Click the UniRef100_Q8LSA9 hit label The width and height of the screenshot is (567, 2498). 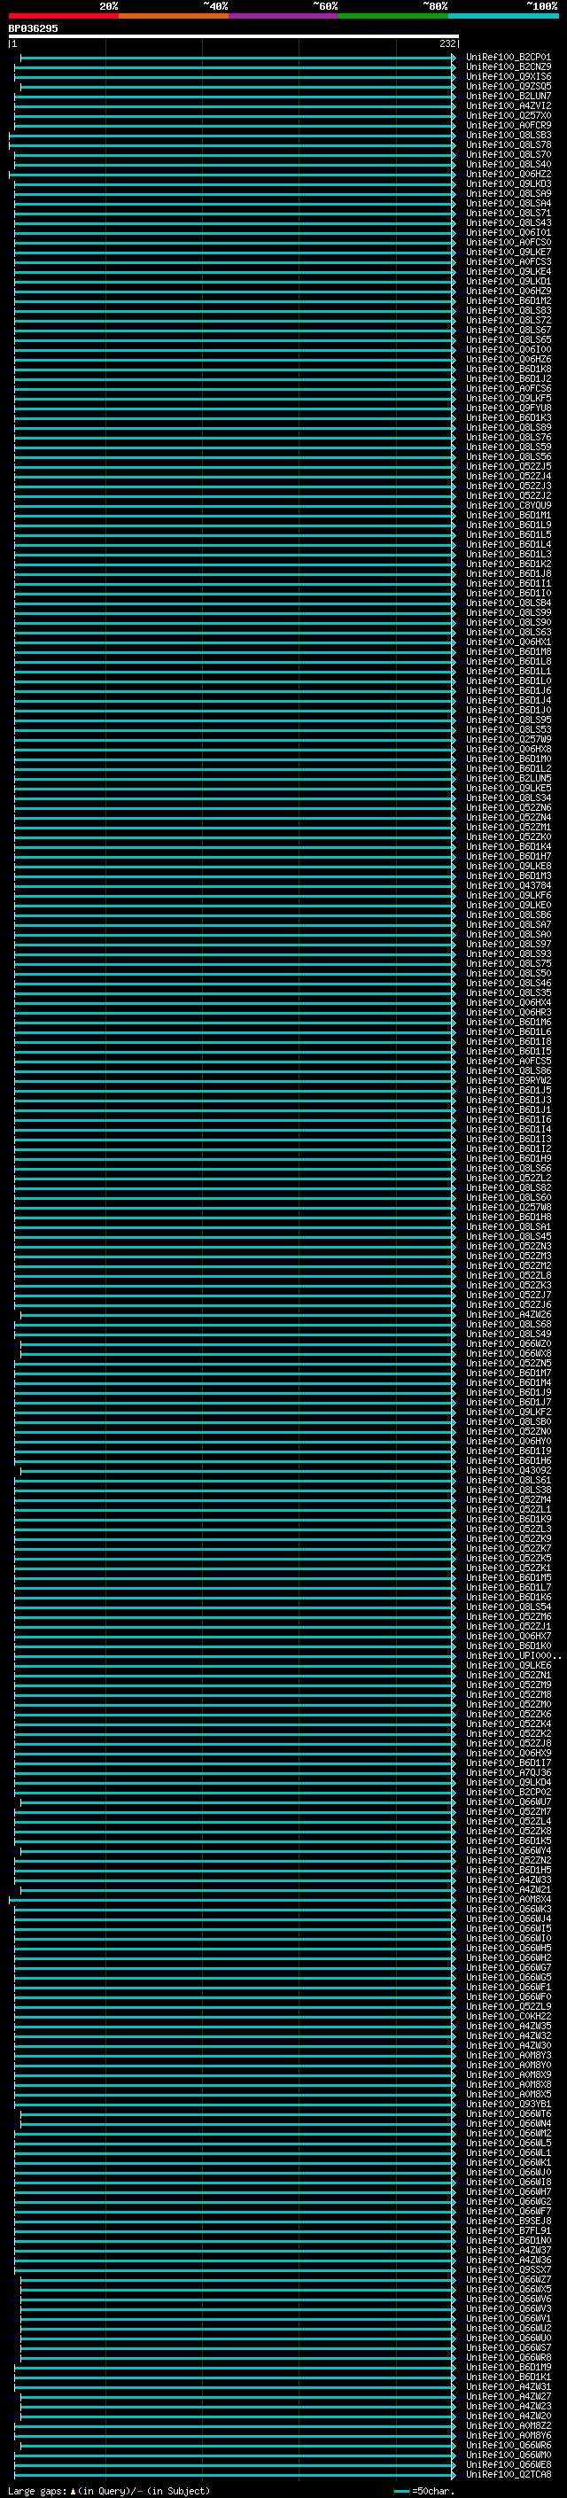508,193
